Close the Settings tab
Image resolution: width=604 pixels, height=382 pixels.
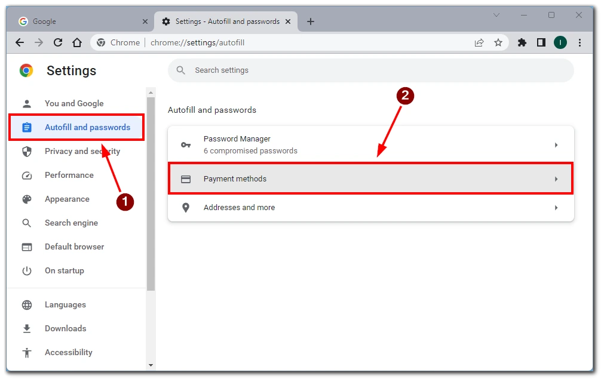pos(288,21)
